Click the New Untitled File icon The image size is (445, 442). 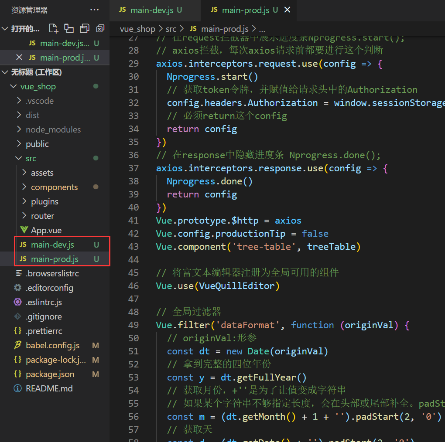click(x=53, y=29)
